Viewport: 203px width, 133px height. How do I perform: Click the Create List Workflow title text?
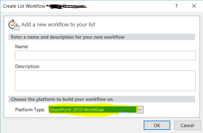point(24,6)
